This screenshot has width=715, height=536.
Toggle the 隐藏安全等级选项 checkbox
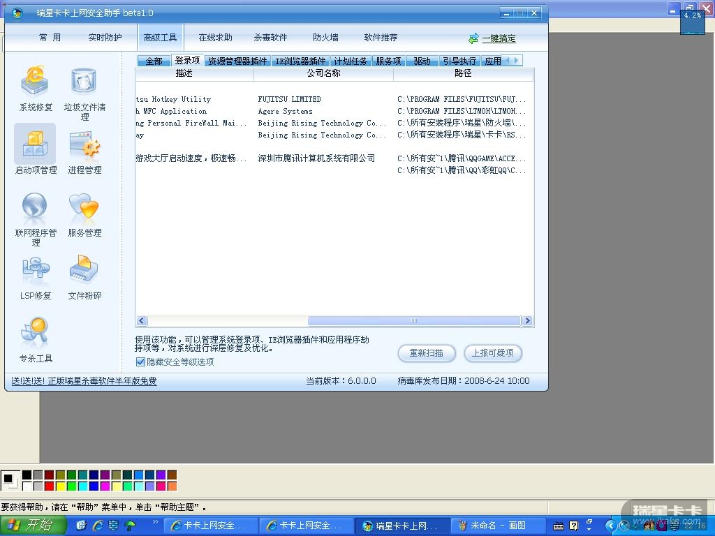140,362
